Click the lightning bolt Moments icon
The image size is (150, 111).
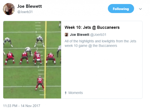[66, 93]
